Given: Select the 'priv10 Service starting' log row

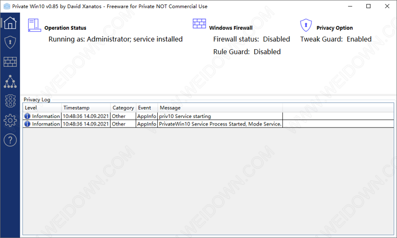Looking at the screenshot, I should (185, 116).
